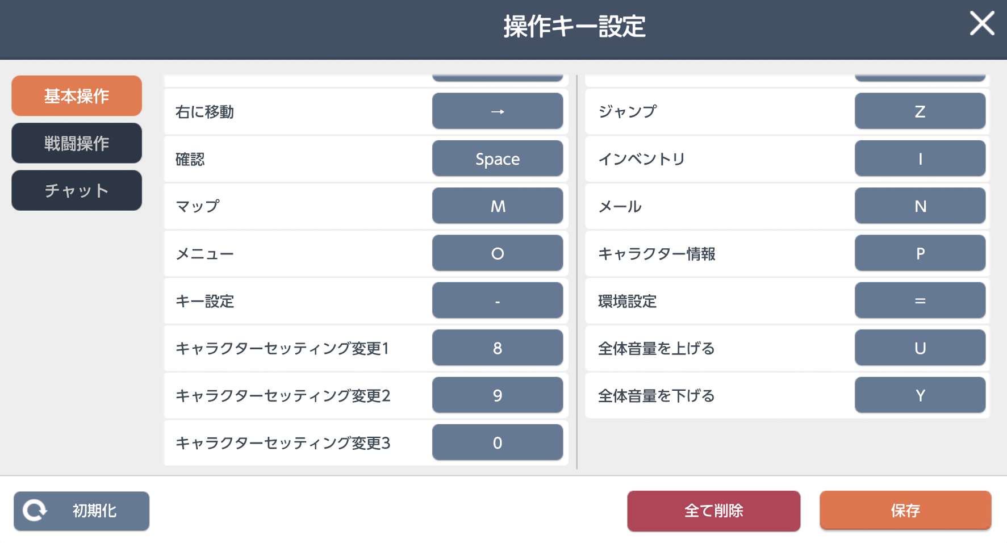Select the 基本操作 tab

pyautogui.click(x=77, y=96)
